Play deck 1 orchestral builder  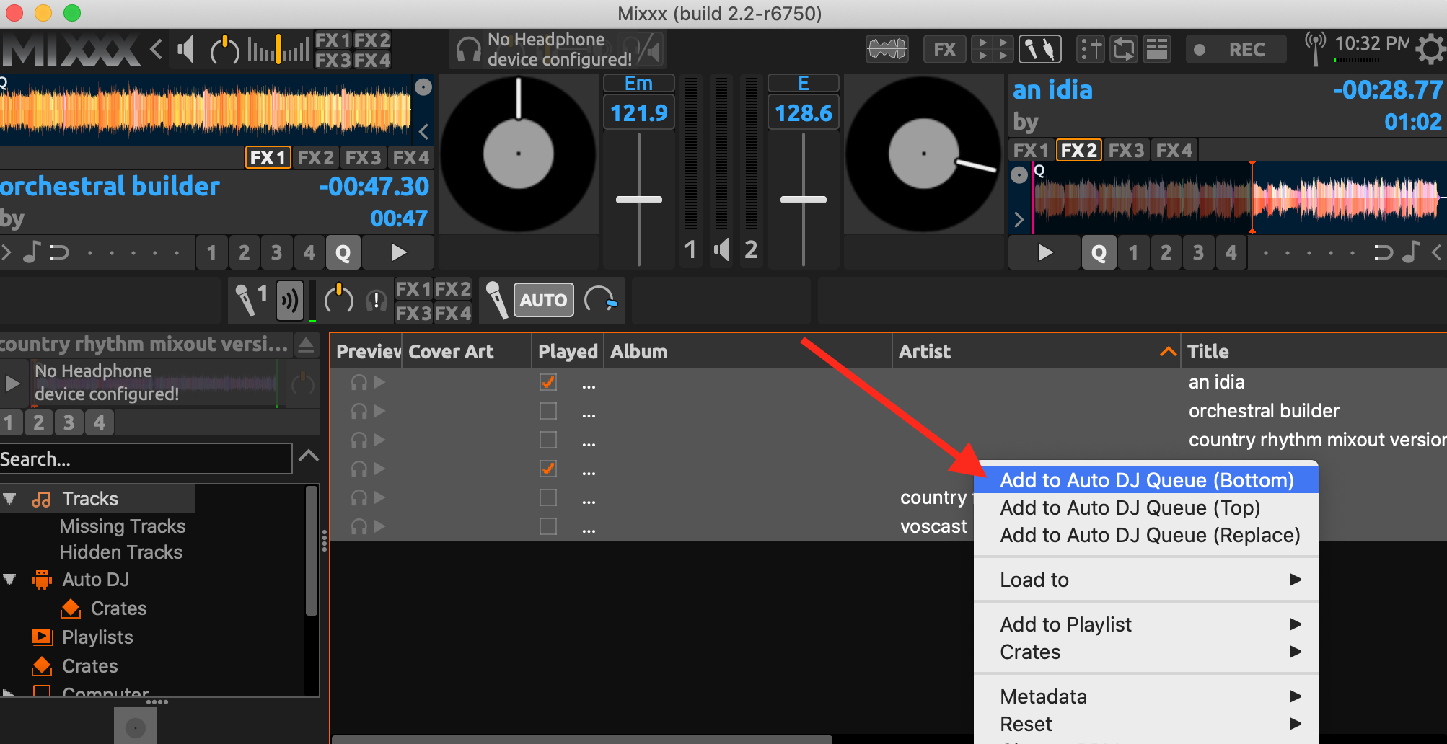point(398,252)
